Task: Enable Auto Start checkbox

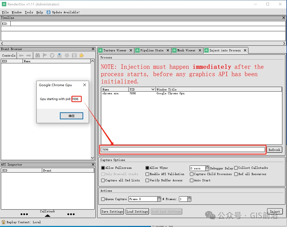Action: pyautogui.click(x=192, y=180)
